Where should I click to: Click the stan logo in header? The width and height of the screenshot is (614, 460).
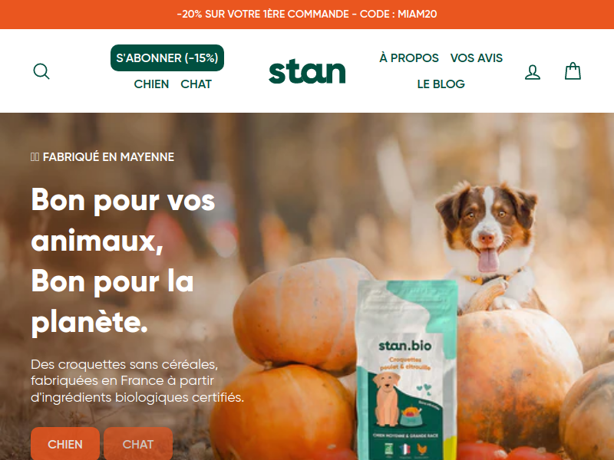click(x=307, y=72)
